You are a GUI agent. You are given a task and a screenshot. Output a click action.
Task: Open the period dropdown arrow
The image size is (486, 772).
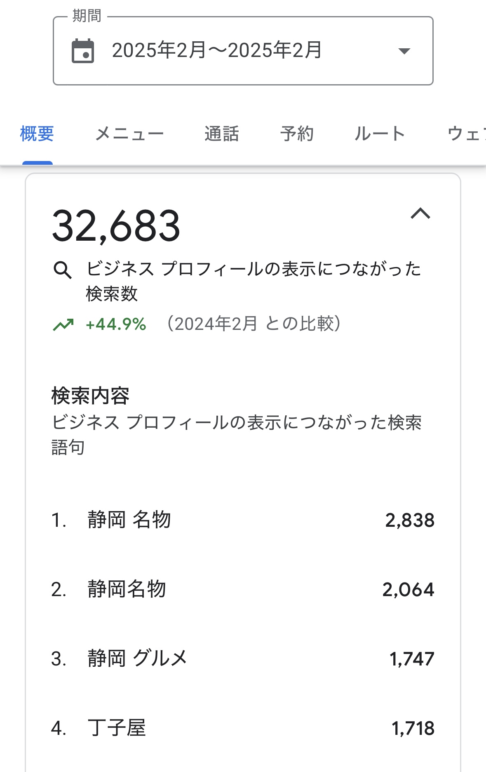[404, 51]
